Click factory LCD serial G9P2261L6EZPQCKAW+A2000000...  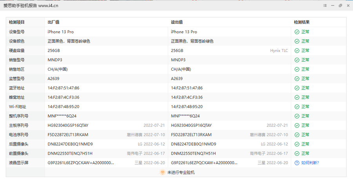(x=81, y=163)
